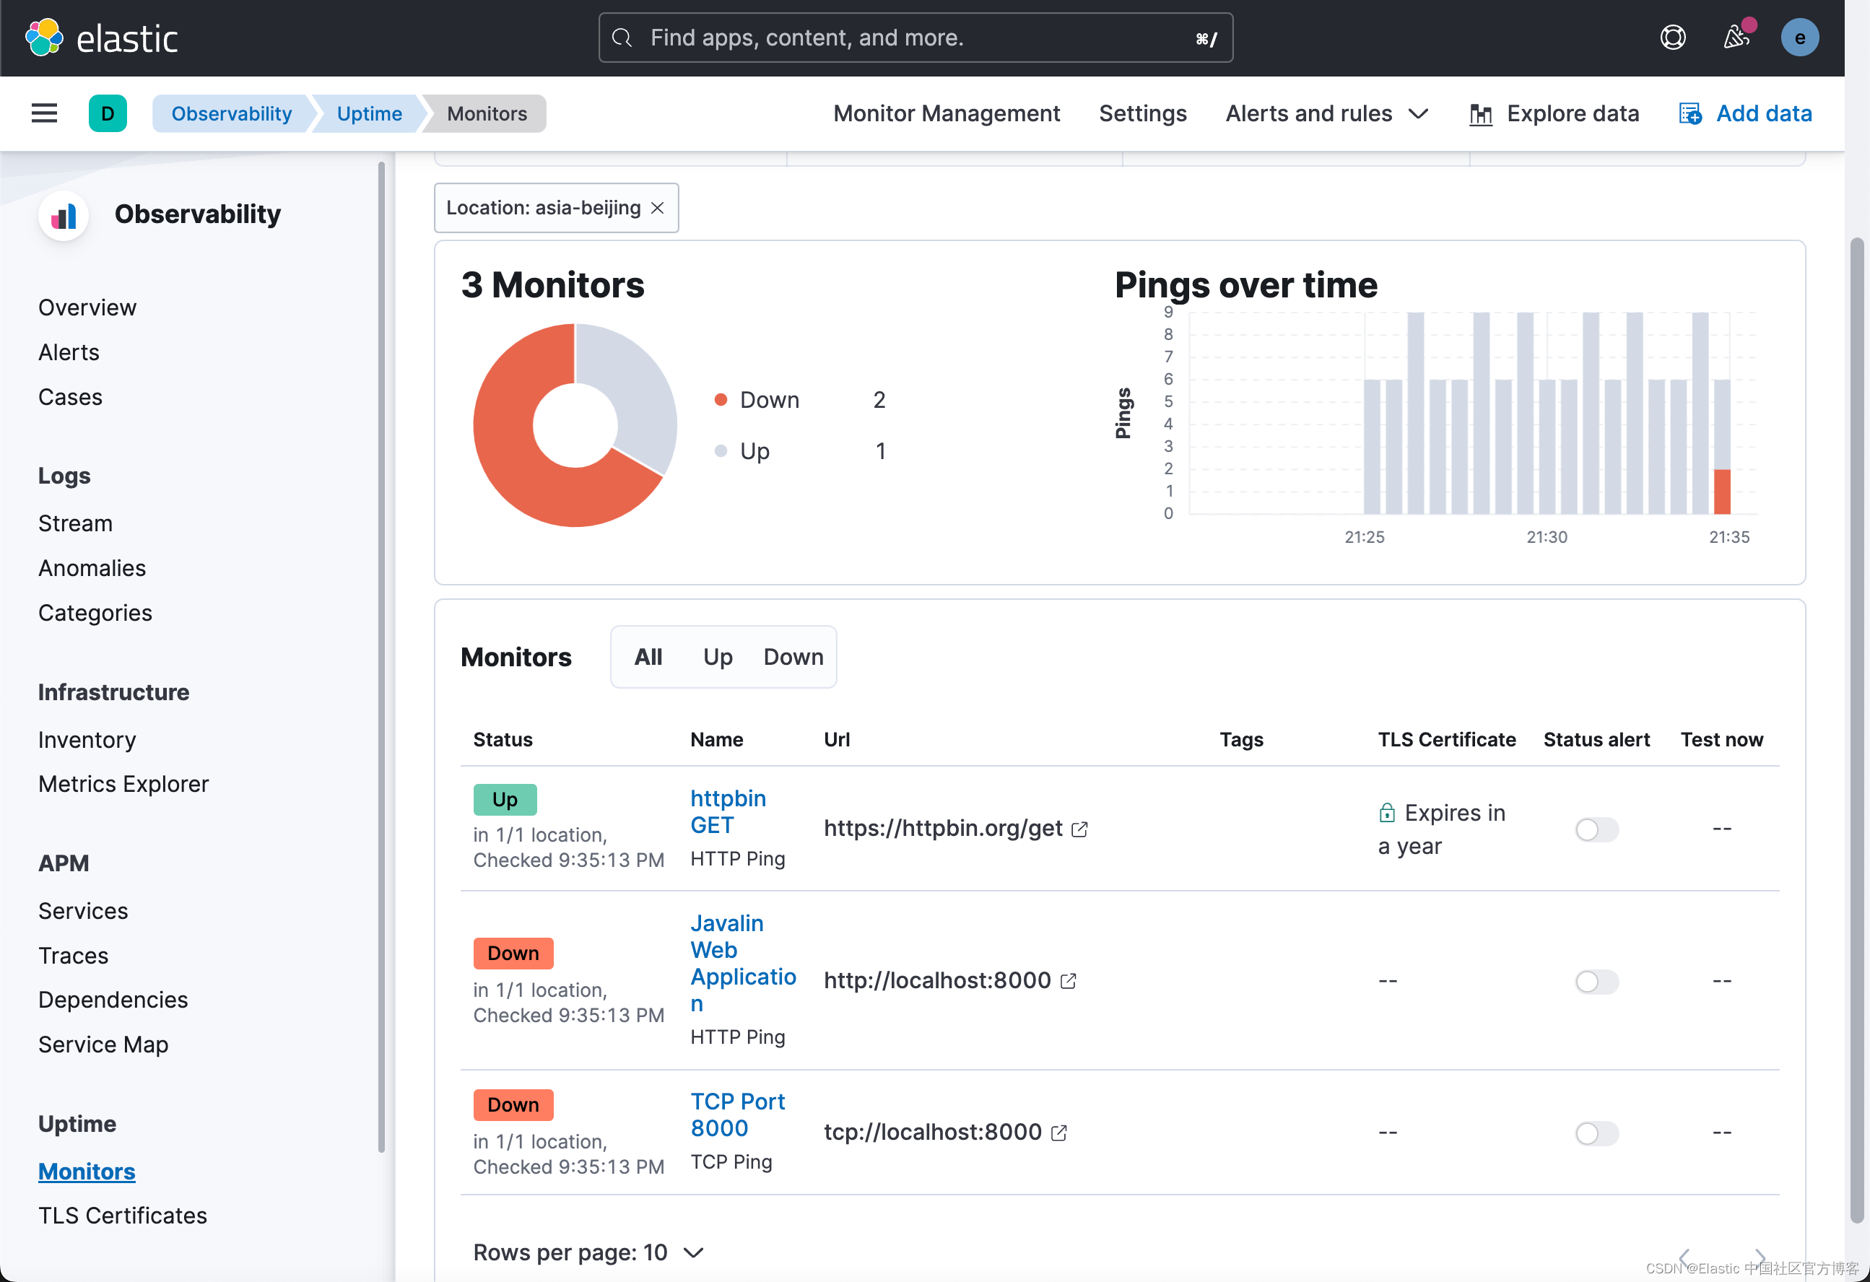Select the Down tab in Monitors

(x=793, y=657)
